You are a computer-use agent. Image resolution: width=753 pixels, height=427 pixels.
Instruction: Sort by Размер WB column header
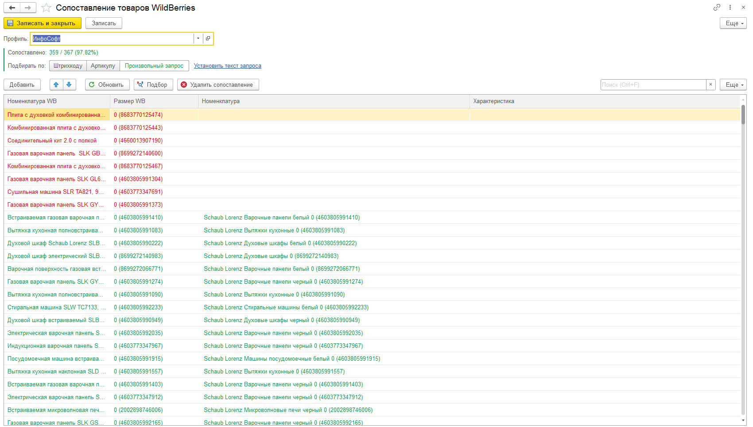154,101
